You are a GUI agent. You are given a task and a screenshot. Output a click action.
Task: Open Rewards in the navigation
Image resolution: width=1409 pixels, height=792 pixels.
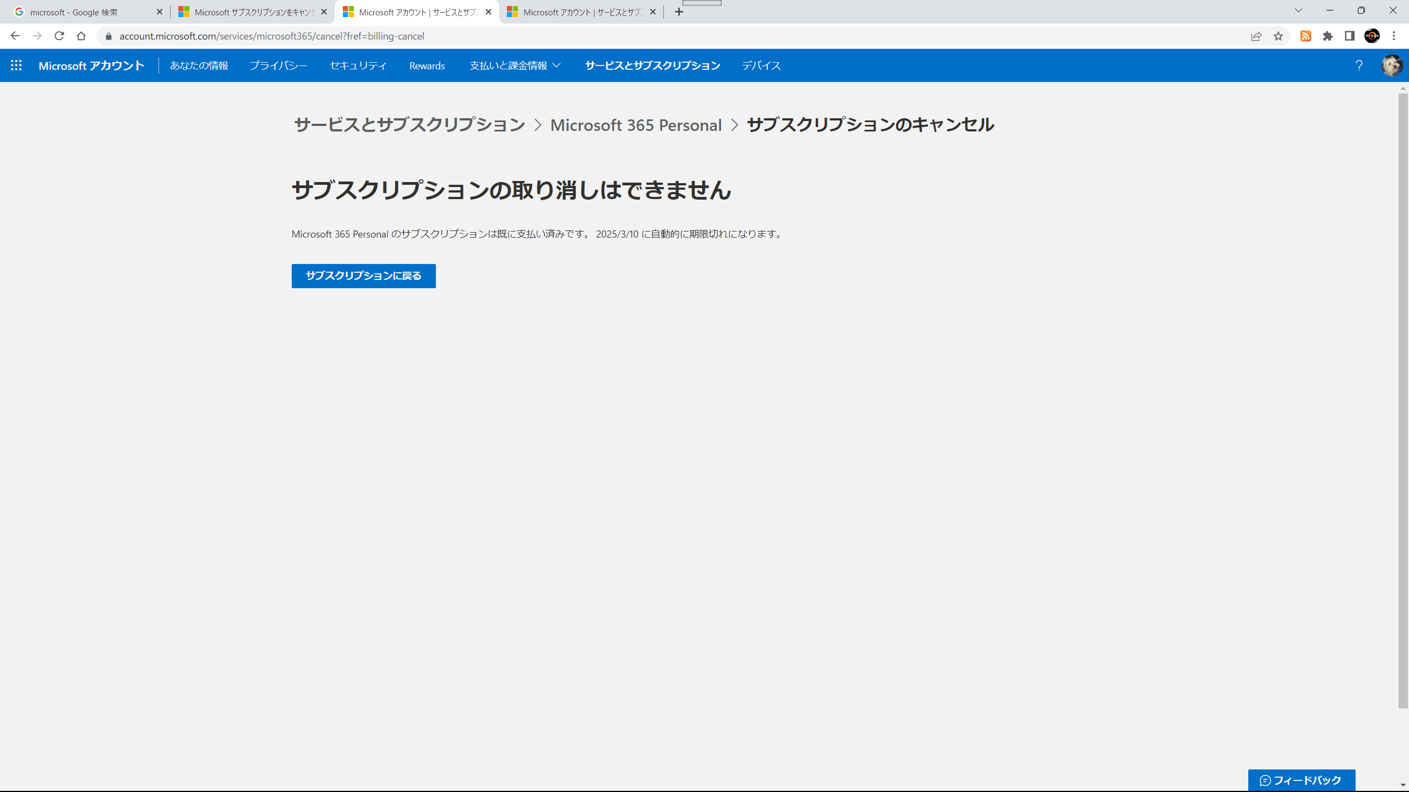[x=427, y=65]
